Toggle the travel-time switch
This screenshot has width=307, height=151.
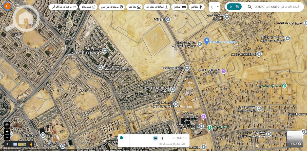tap(123, 138)
